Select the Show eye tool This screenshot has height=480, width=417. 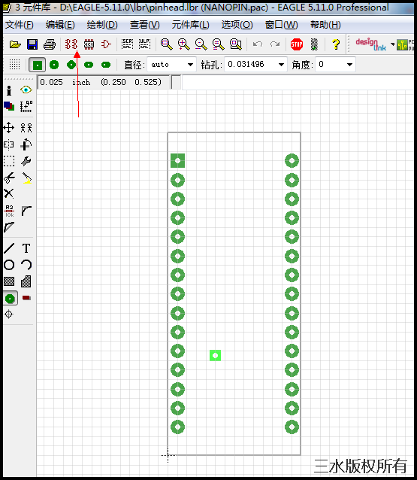coord(26,90)
